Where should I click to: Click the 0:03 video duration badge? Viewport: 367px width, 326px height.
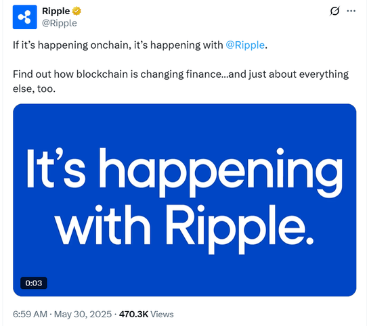(34, 283)
